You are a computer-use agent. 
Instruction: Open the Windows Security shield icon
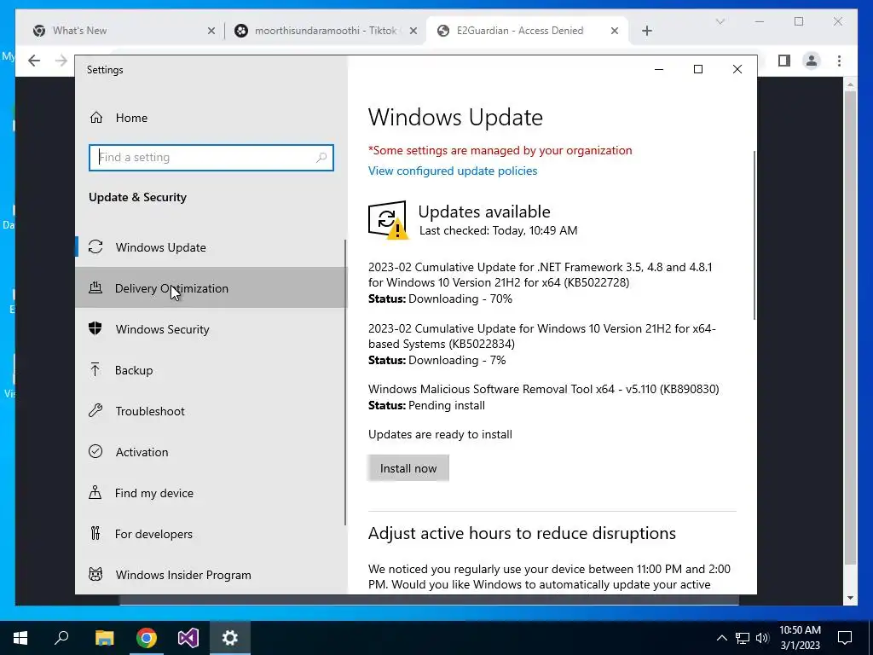click(95, 328)
